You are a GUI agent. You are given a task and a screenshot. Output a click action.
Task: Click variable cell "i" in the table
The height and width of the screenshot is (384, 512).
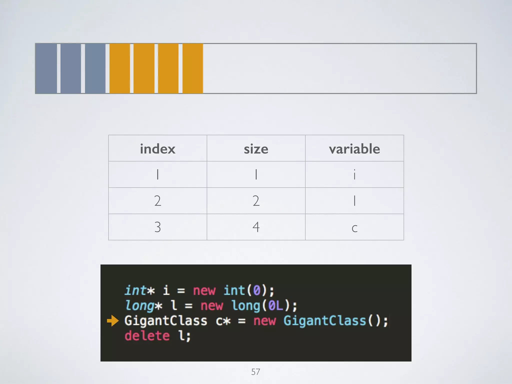354,174
